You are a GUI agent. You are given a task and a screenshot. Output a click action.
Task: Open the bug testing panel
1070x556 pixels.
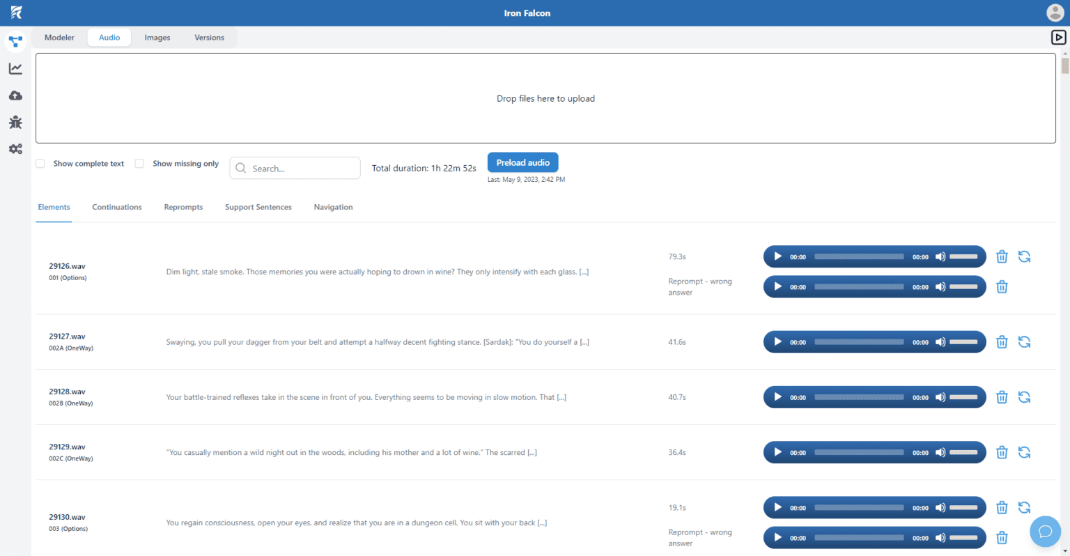pos(15,122)
